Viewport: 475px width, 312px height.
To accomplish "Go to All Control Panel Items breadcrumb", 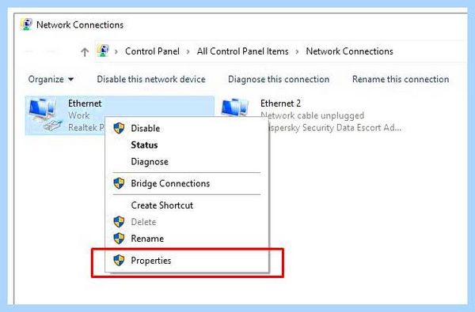I will [x=243, y=51].
